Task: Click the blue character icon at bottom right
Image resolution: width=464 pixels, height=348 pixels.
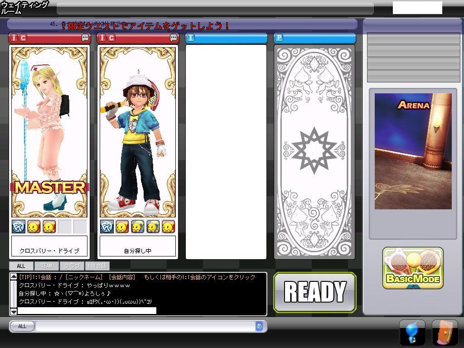Action: tap(412, 333)
